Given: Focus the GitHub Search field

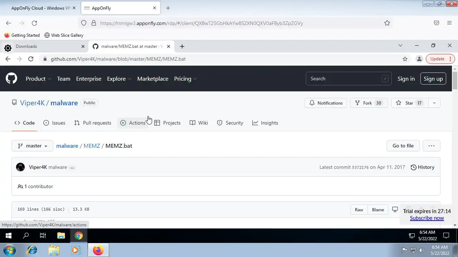Looking at the screenshot, I should click(x=349, y=79).
